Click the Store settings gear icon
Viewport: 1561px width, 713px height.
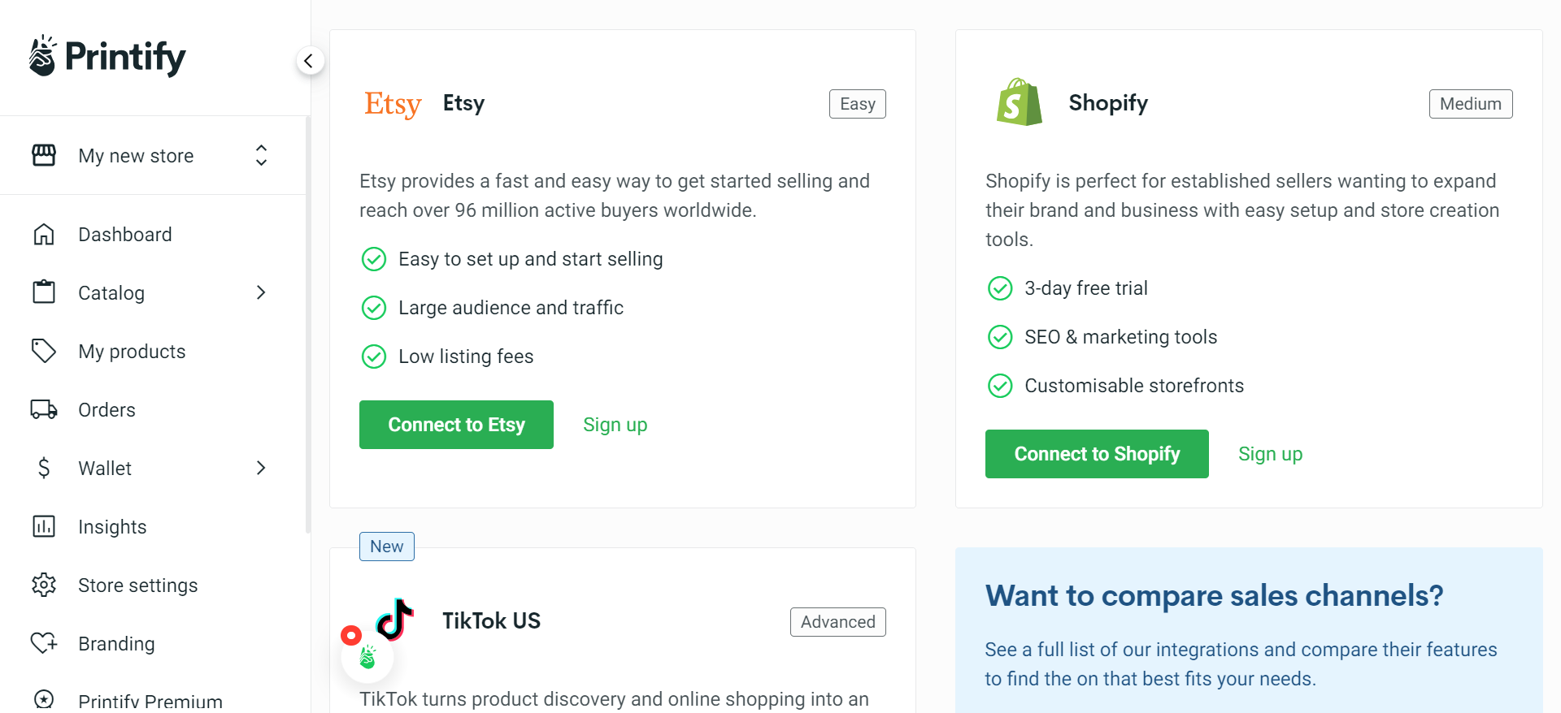44,586
